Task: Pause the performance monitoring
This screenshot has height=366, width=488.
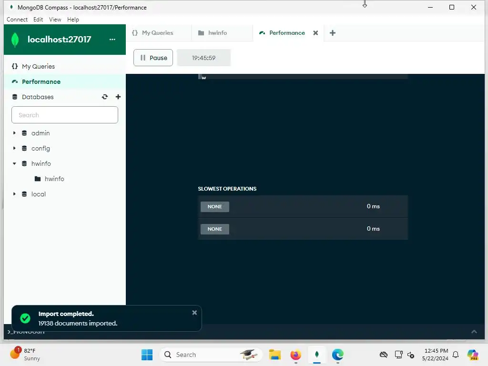Action: (153, 58)
